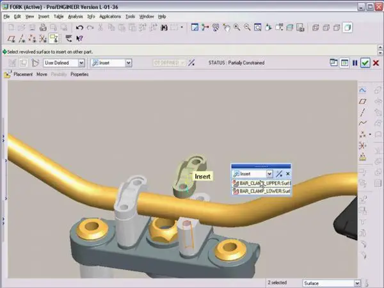
Task: Click the sketch tool icon in right toolbar
Action: pos(363,90)
